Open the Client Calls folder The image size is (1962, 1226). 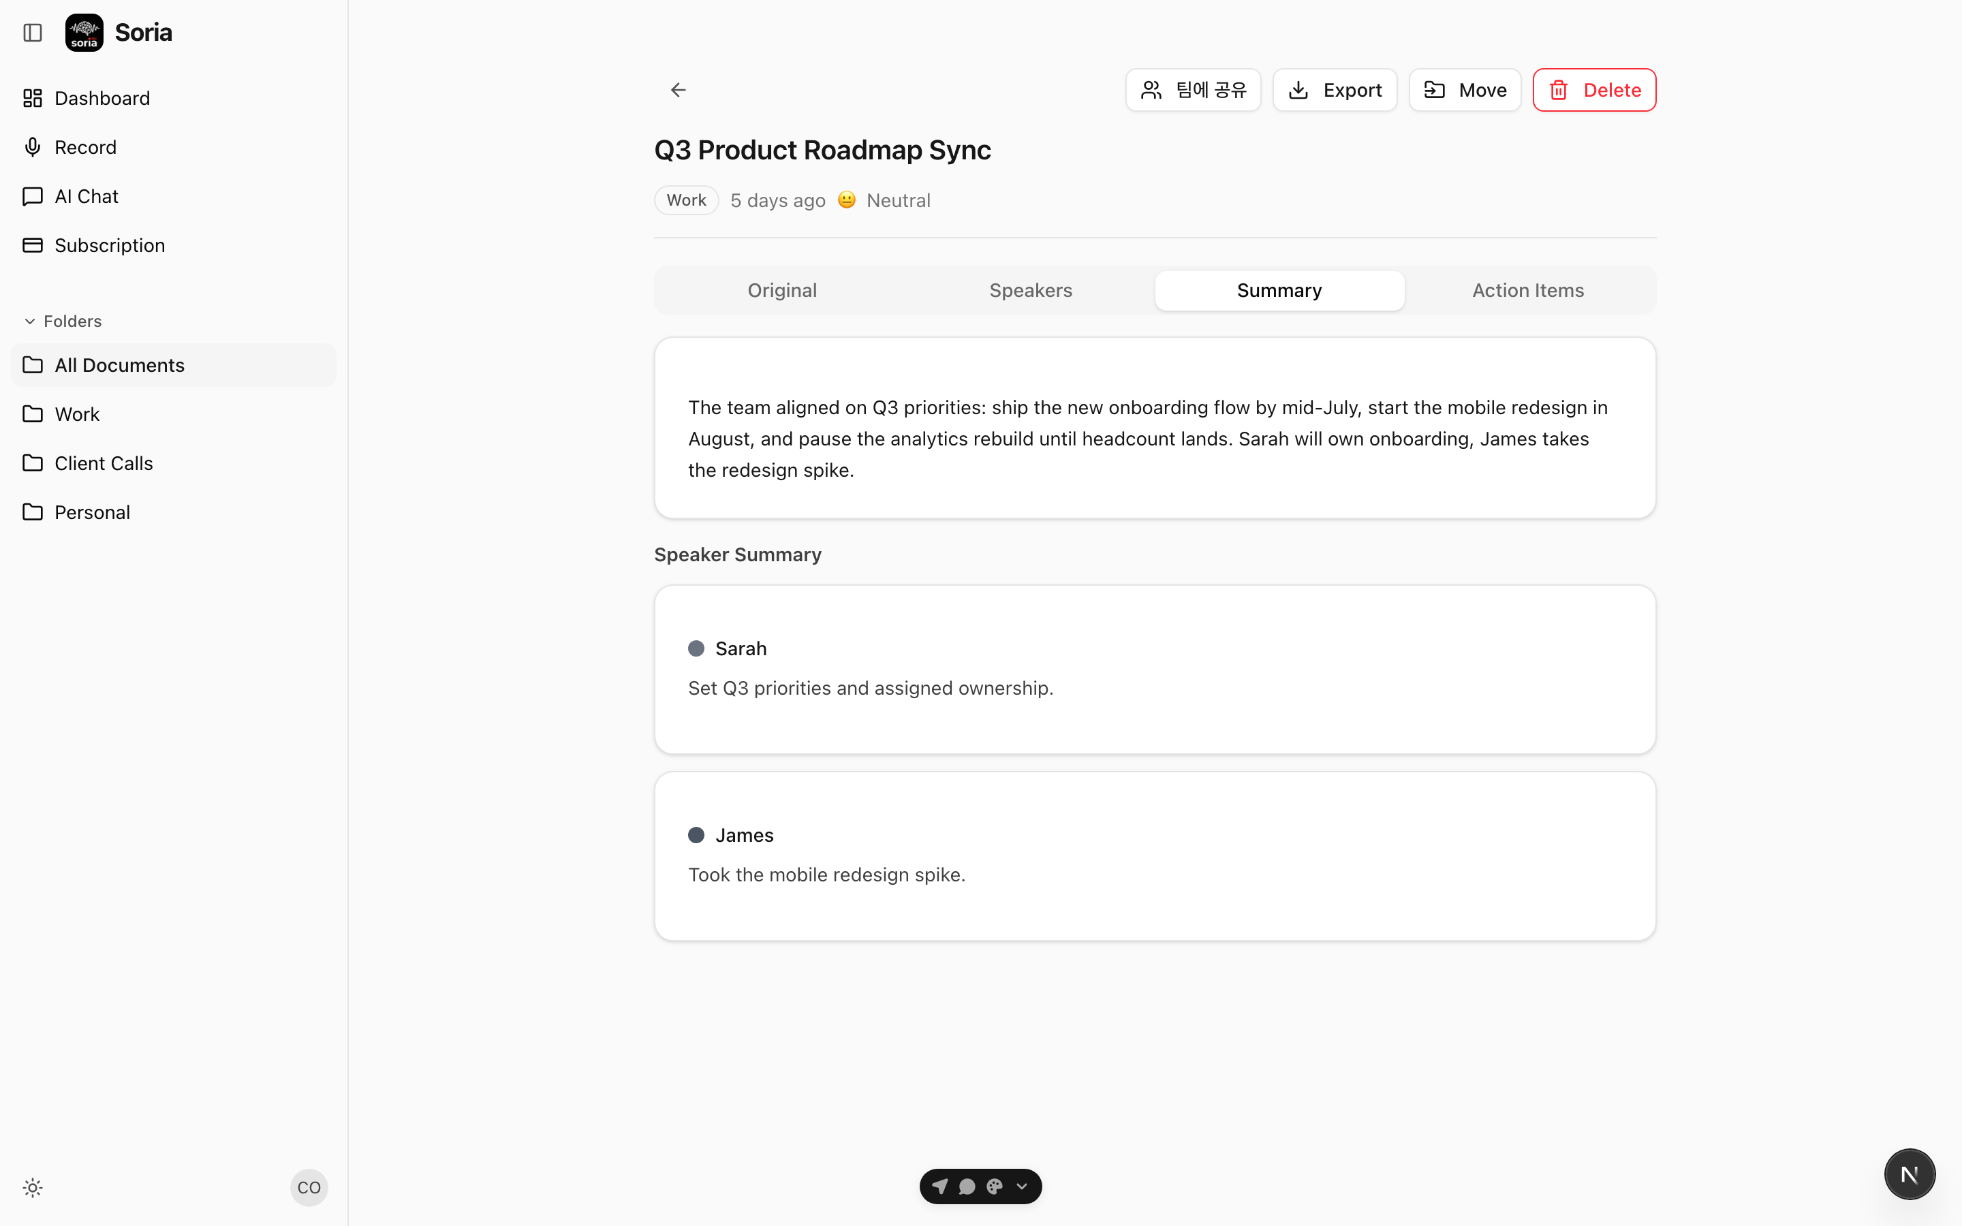pyautogui.click(x=174, y=463)
